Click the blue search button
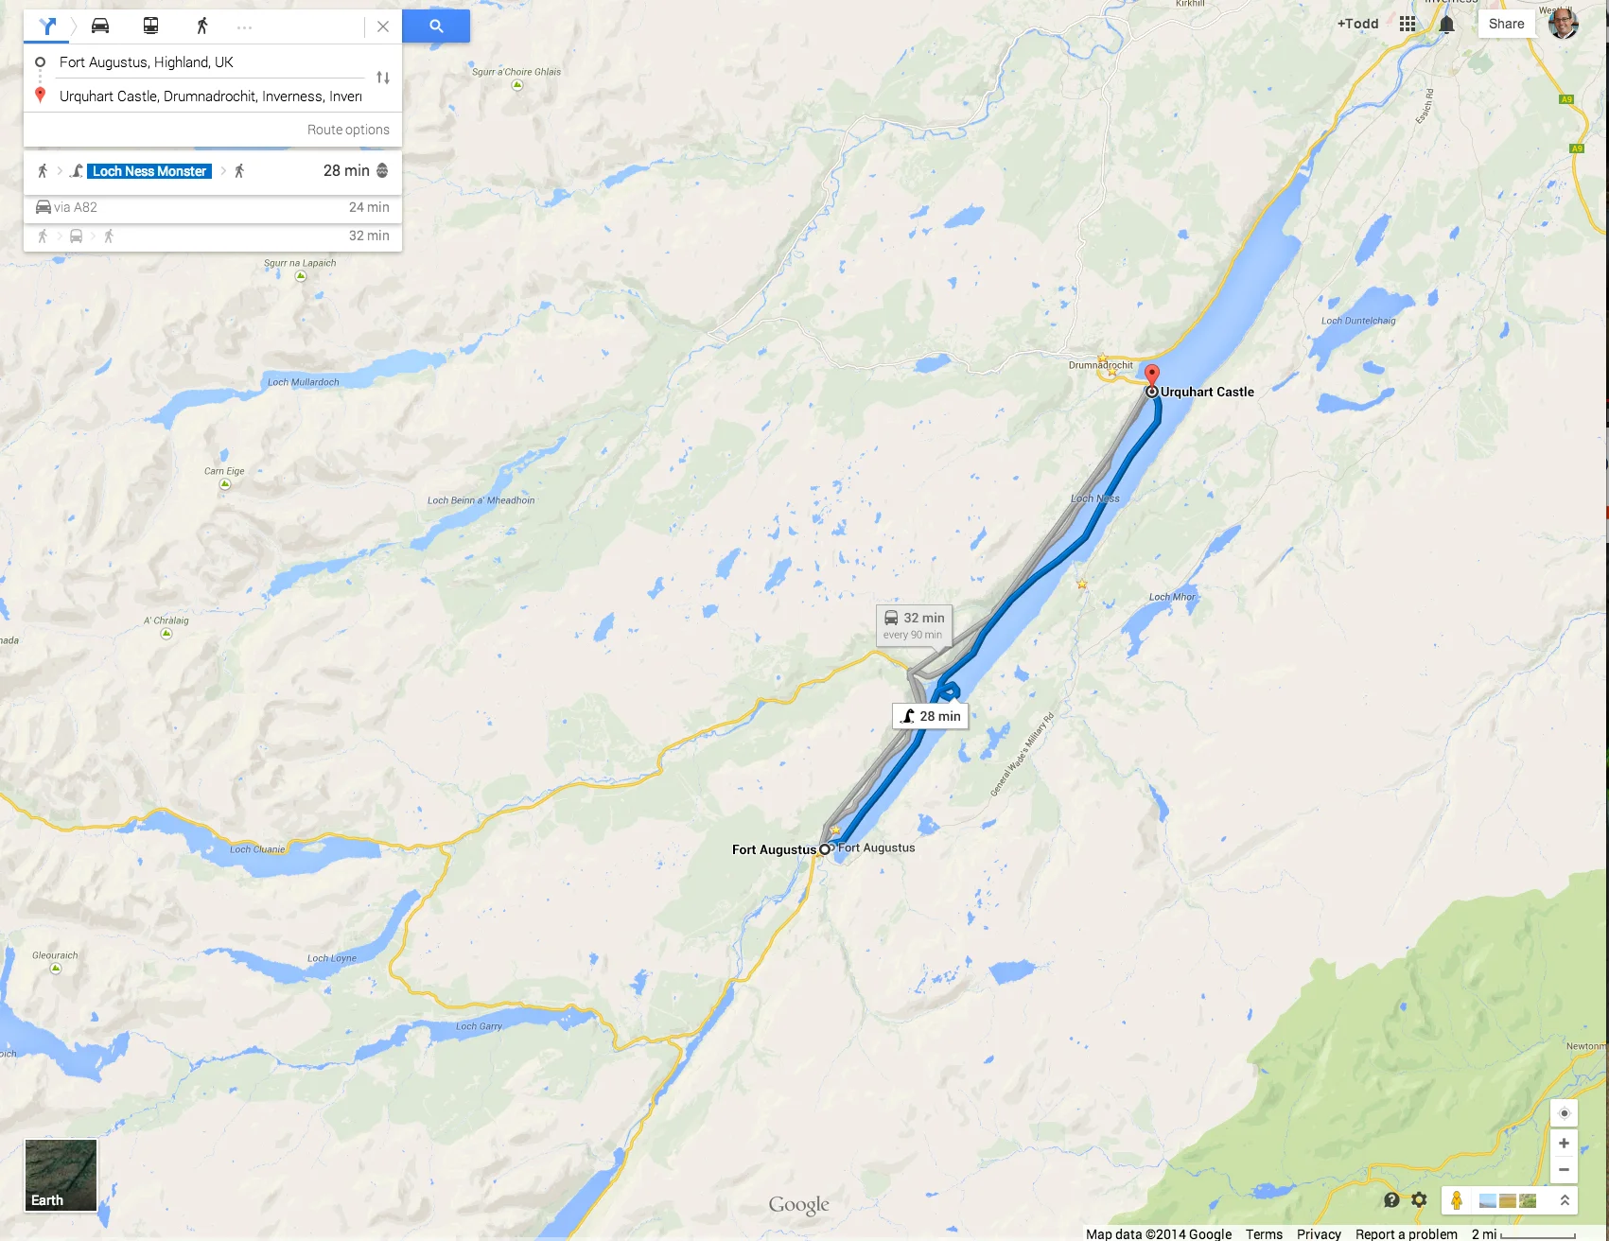This screenshot has width=1609, height=1241. 436,26
